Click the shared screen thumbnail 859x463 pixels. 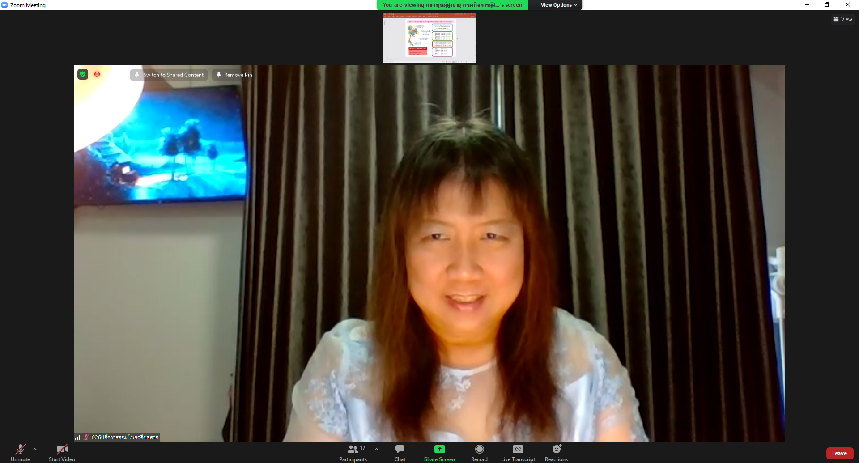[429, 38]
